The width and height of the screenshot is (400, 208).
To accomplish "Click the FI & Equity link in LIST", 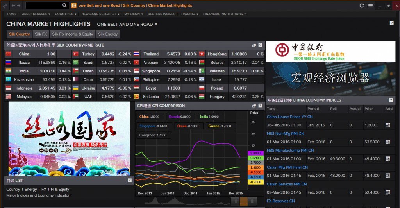I will (x=60, y=189).
